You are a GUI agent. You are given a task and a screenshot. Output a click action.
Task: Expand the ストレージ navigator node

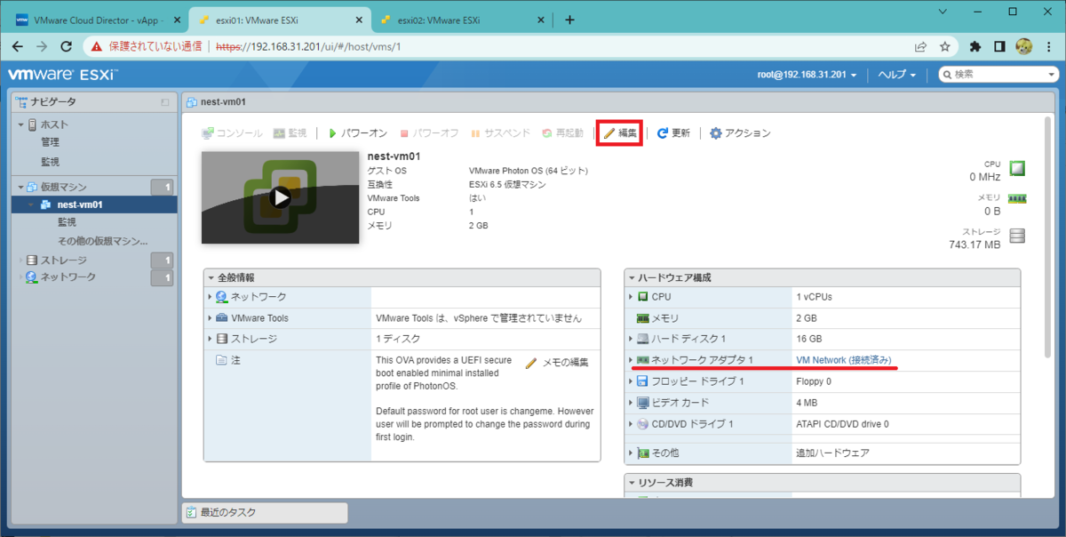point(21,260)
